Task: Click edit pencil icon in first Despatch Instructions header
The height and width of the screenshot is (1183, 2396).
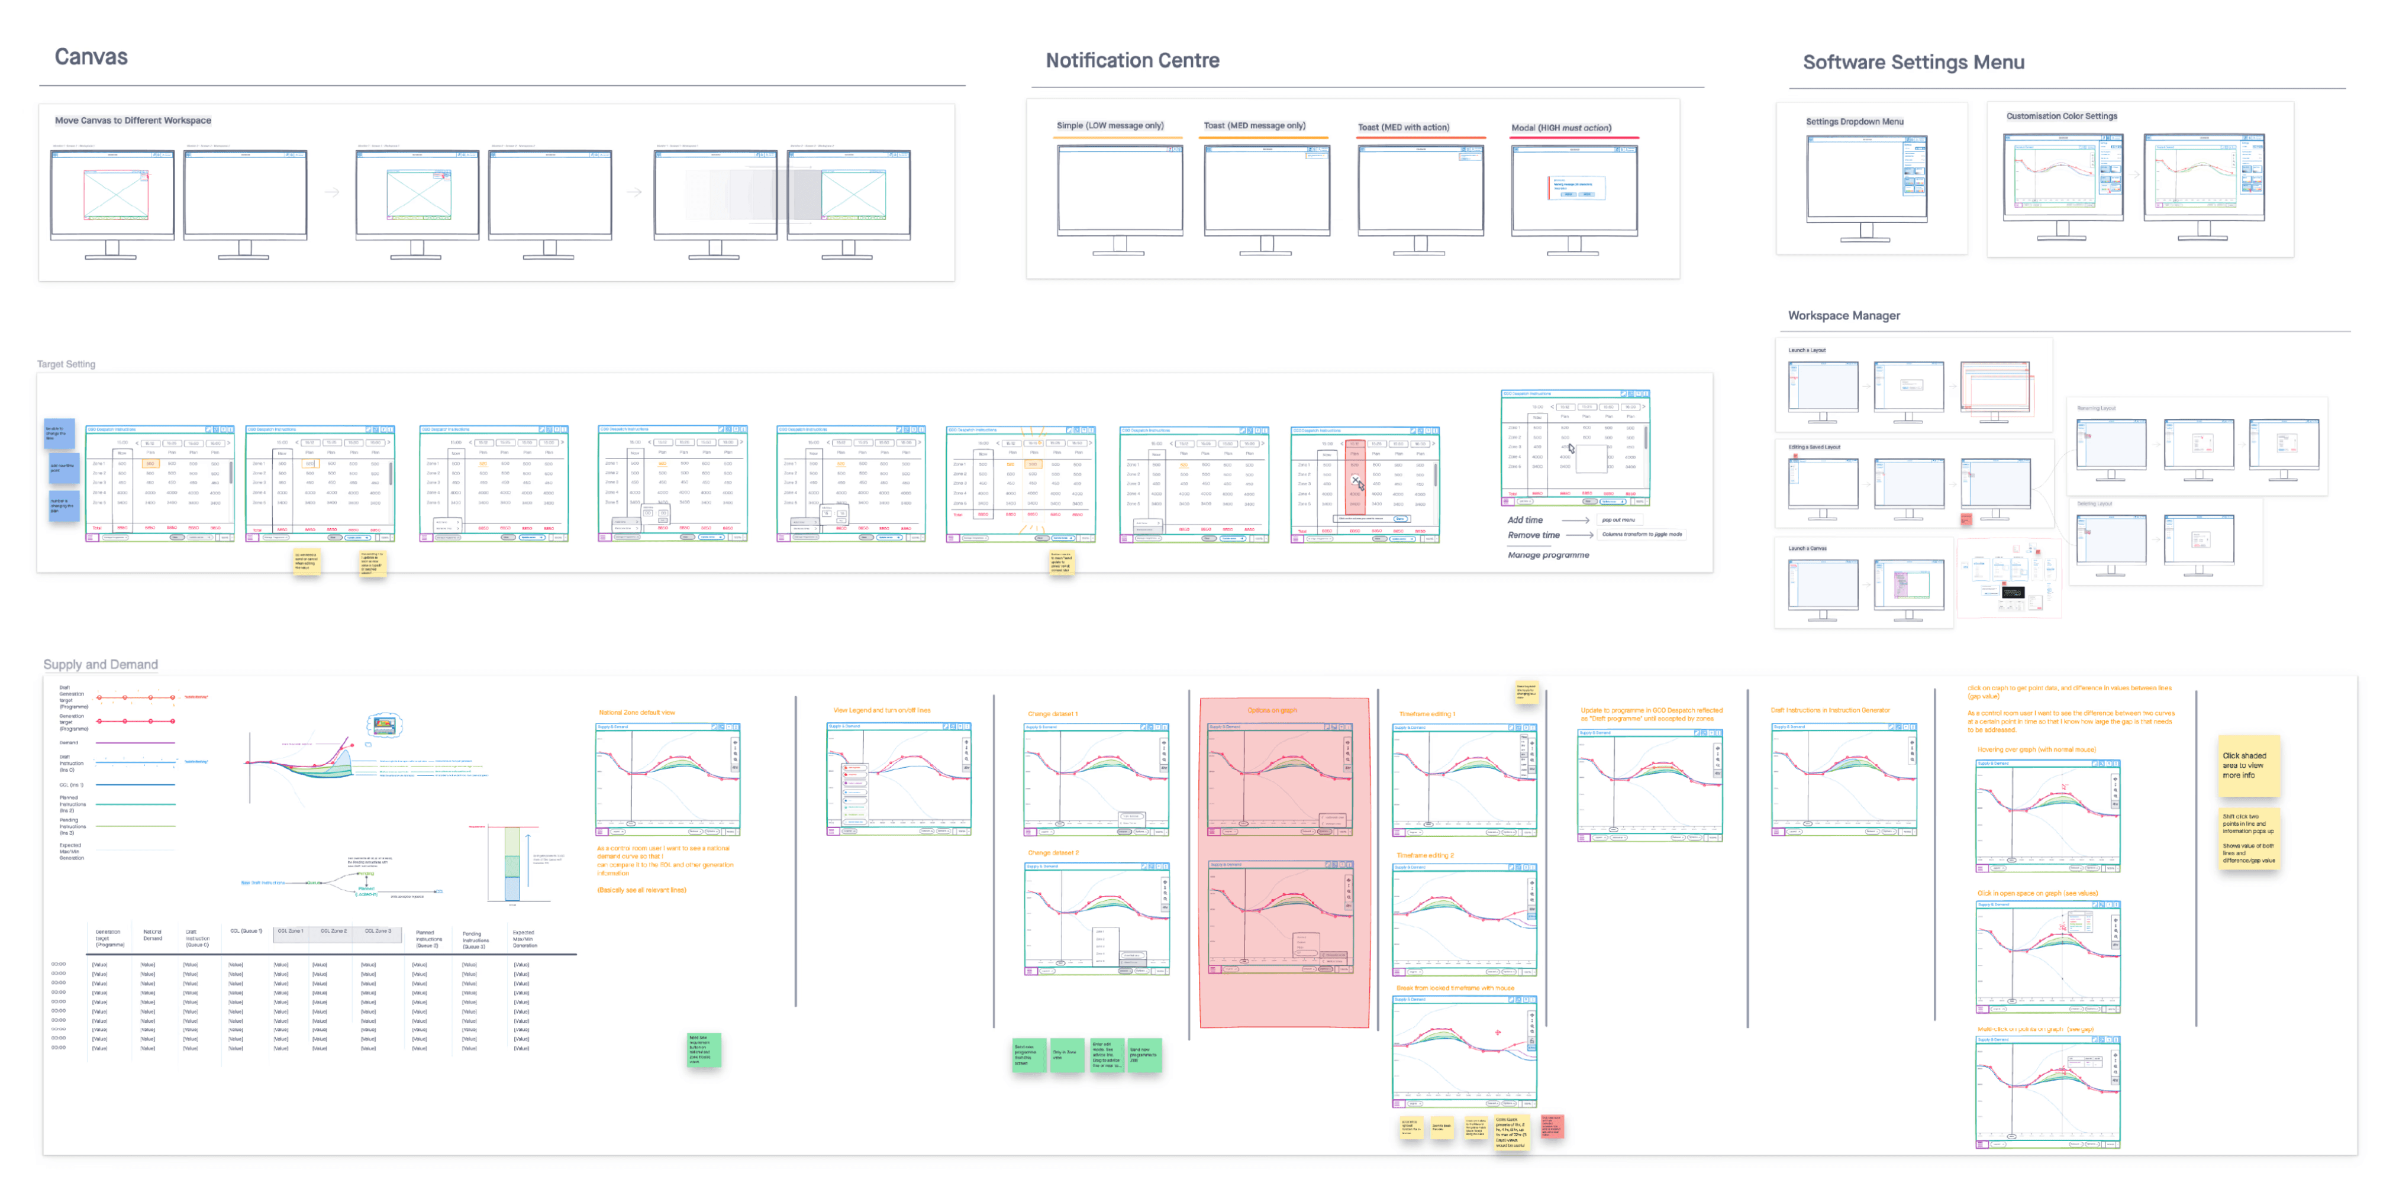Action: (x=208, y=429)
